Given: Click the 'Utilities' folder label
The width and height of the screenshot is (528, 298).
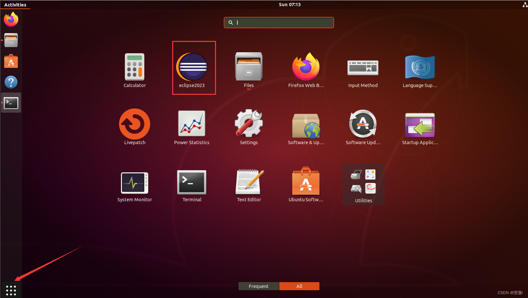Looking at the screenshot, I should 364,201.
